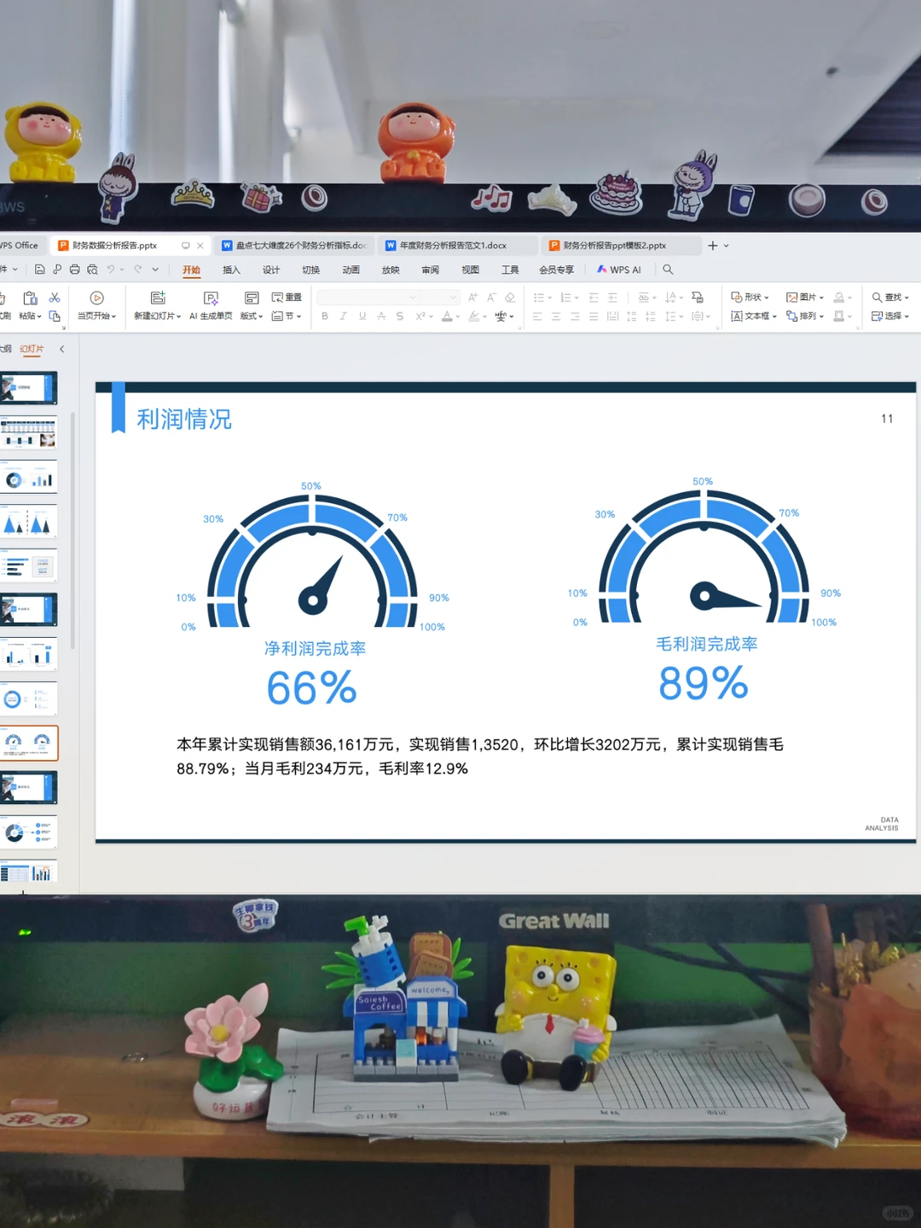Toggle italic formatting in the ribbon
The height and width of the screenshot is (1228, 921).
point(342,315)
